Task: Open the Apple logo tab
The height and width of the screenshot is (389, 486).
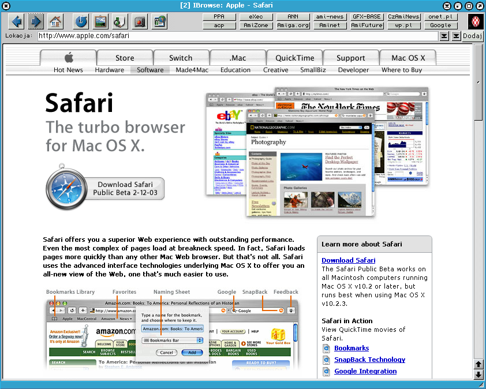Action: 69,58
